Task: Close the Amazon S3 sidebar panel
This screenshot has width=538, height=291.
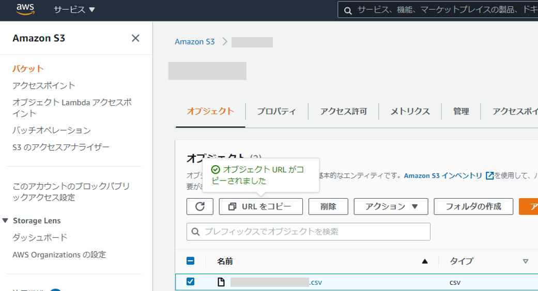Action: (x=135, y=38)
